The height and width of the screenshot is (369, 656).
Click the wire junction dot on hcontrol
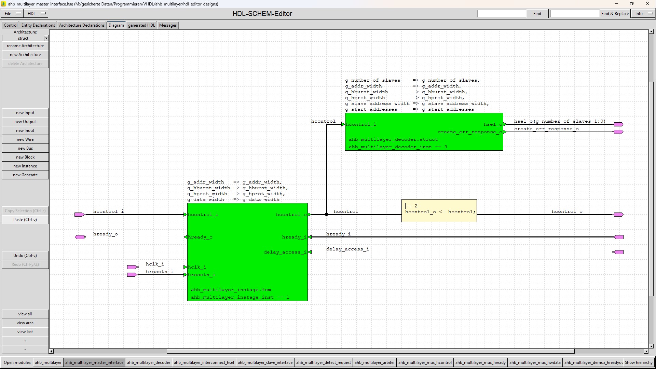326,215
